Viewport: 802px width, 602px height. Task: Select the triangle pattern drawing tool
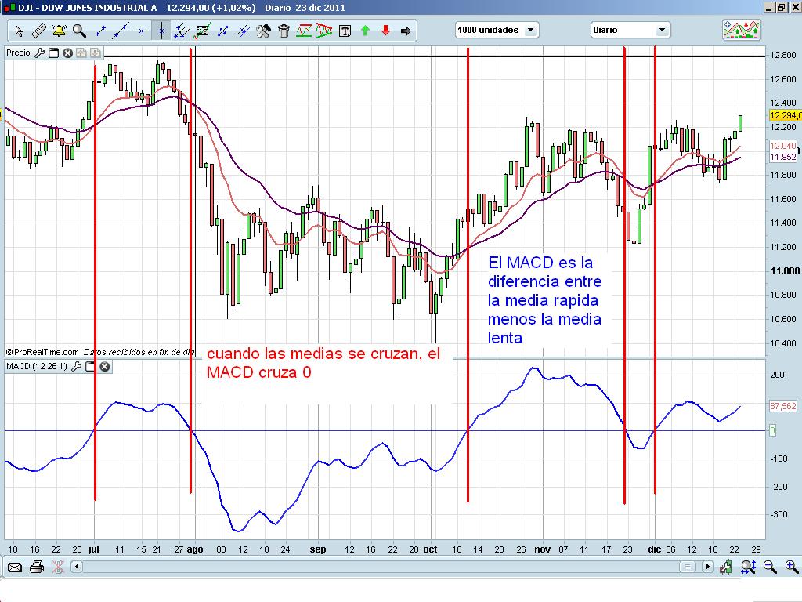pyautogui.click(x=324, y=31)
